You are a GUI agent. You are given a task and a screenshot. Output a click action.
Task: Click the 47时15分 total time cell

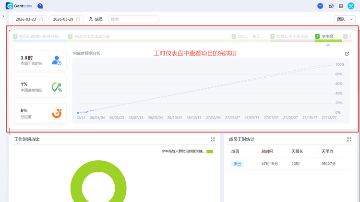click(x=270, y=164)
